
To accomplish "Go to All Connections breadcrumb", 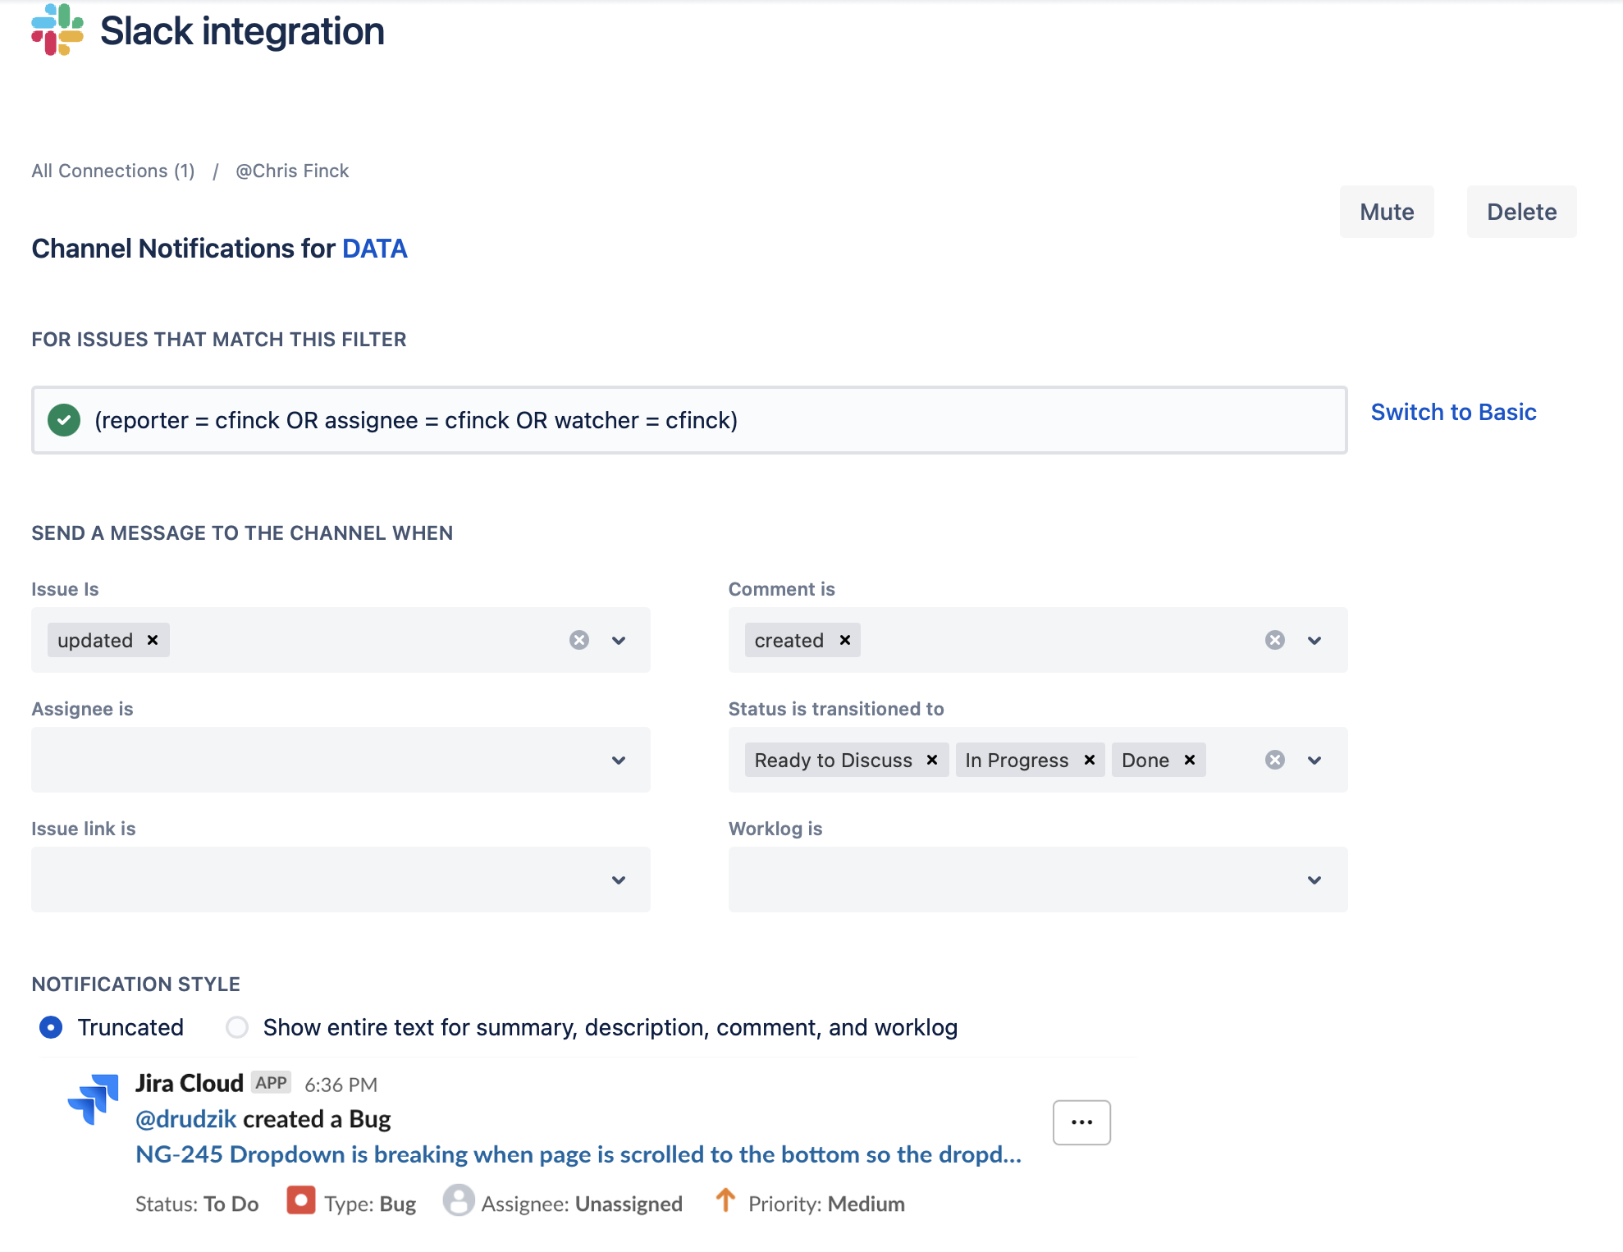I will [113, 171].
